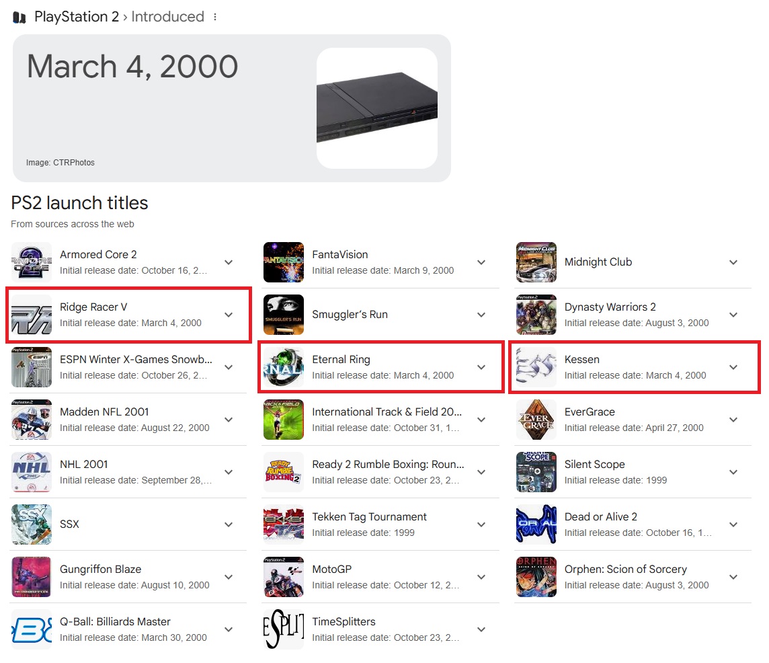The height and width of the screenshot is (663, 769).
Task: Open the Q-Ball: Billiards Master thumbnail
Action: click(x=32, y=629)
